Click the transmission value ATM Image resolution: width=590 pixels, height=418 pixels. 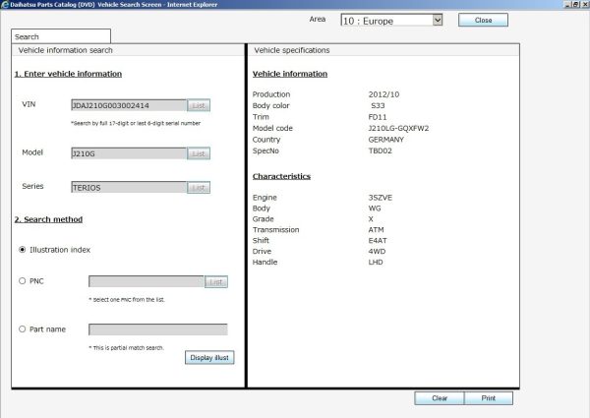pyautogui.click(x=376, y=229)
